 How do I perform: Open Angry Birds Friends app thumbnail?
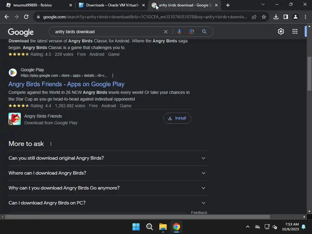pyautogui.click(x=15, y=119)
